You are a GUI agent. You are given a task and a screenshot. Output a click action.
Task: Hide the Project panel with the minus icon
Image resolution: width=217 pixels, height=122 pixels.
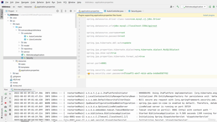click(x=75, y=11)
